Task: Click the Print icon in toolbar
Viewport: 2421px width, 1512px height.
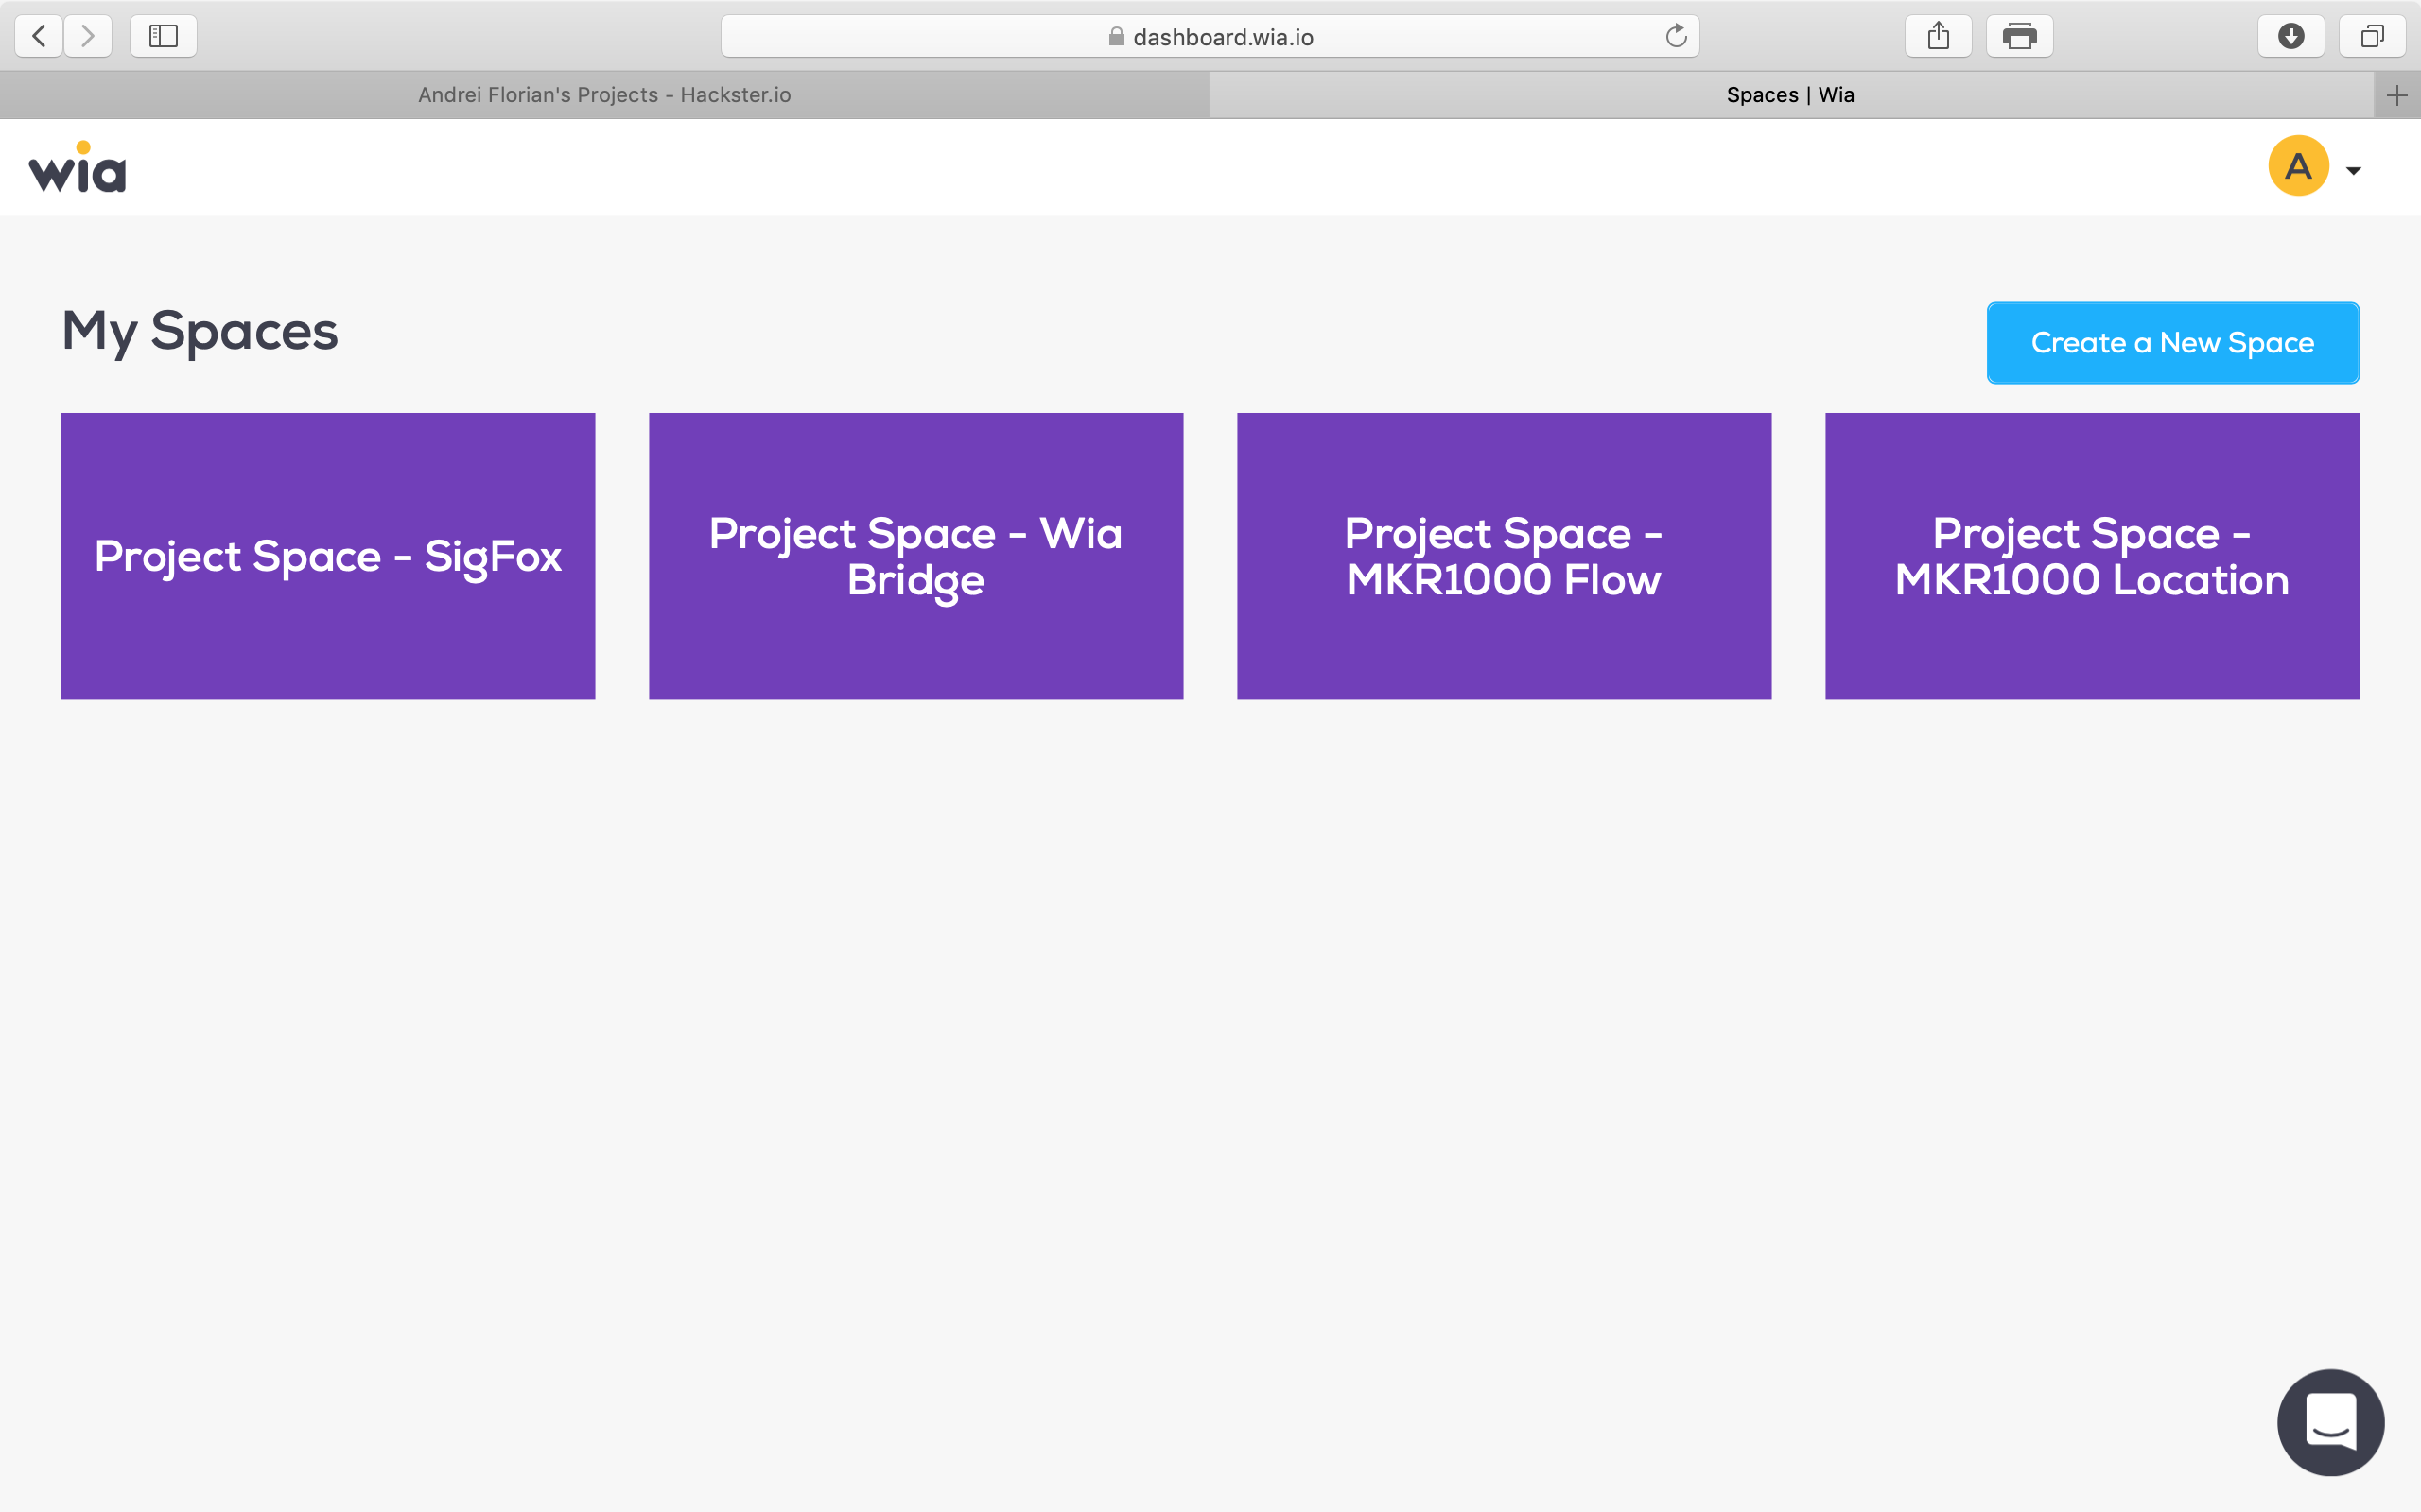Action: (x=2019, y=37)
